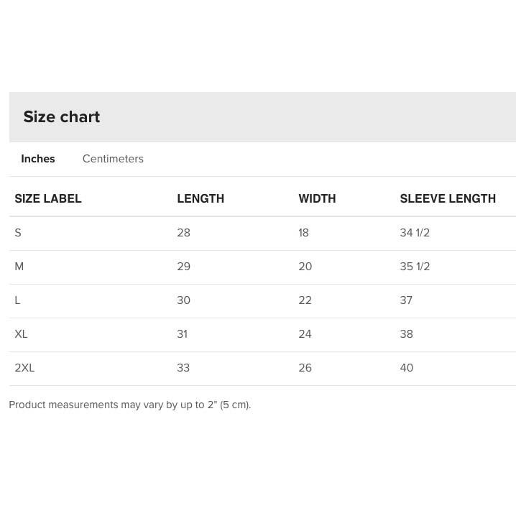
Task: Select the 2XL size row label
Action: coord(24,367)
